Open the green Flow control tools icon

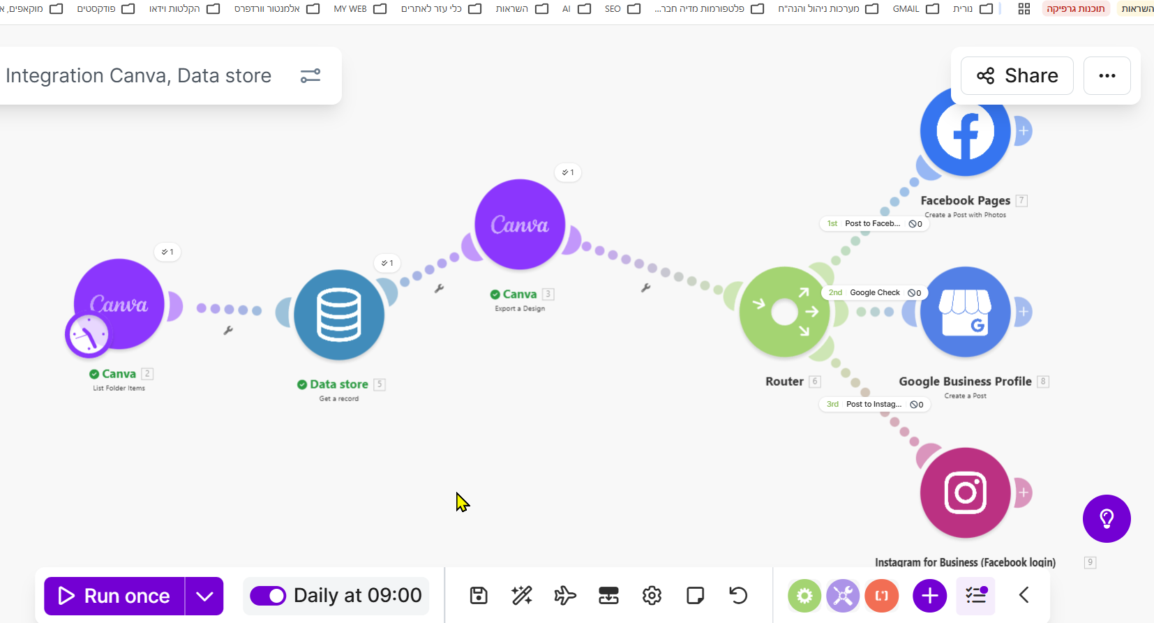[804, 596]
